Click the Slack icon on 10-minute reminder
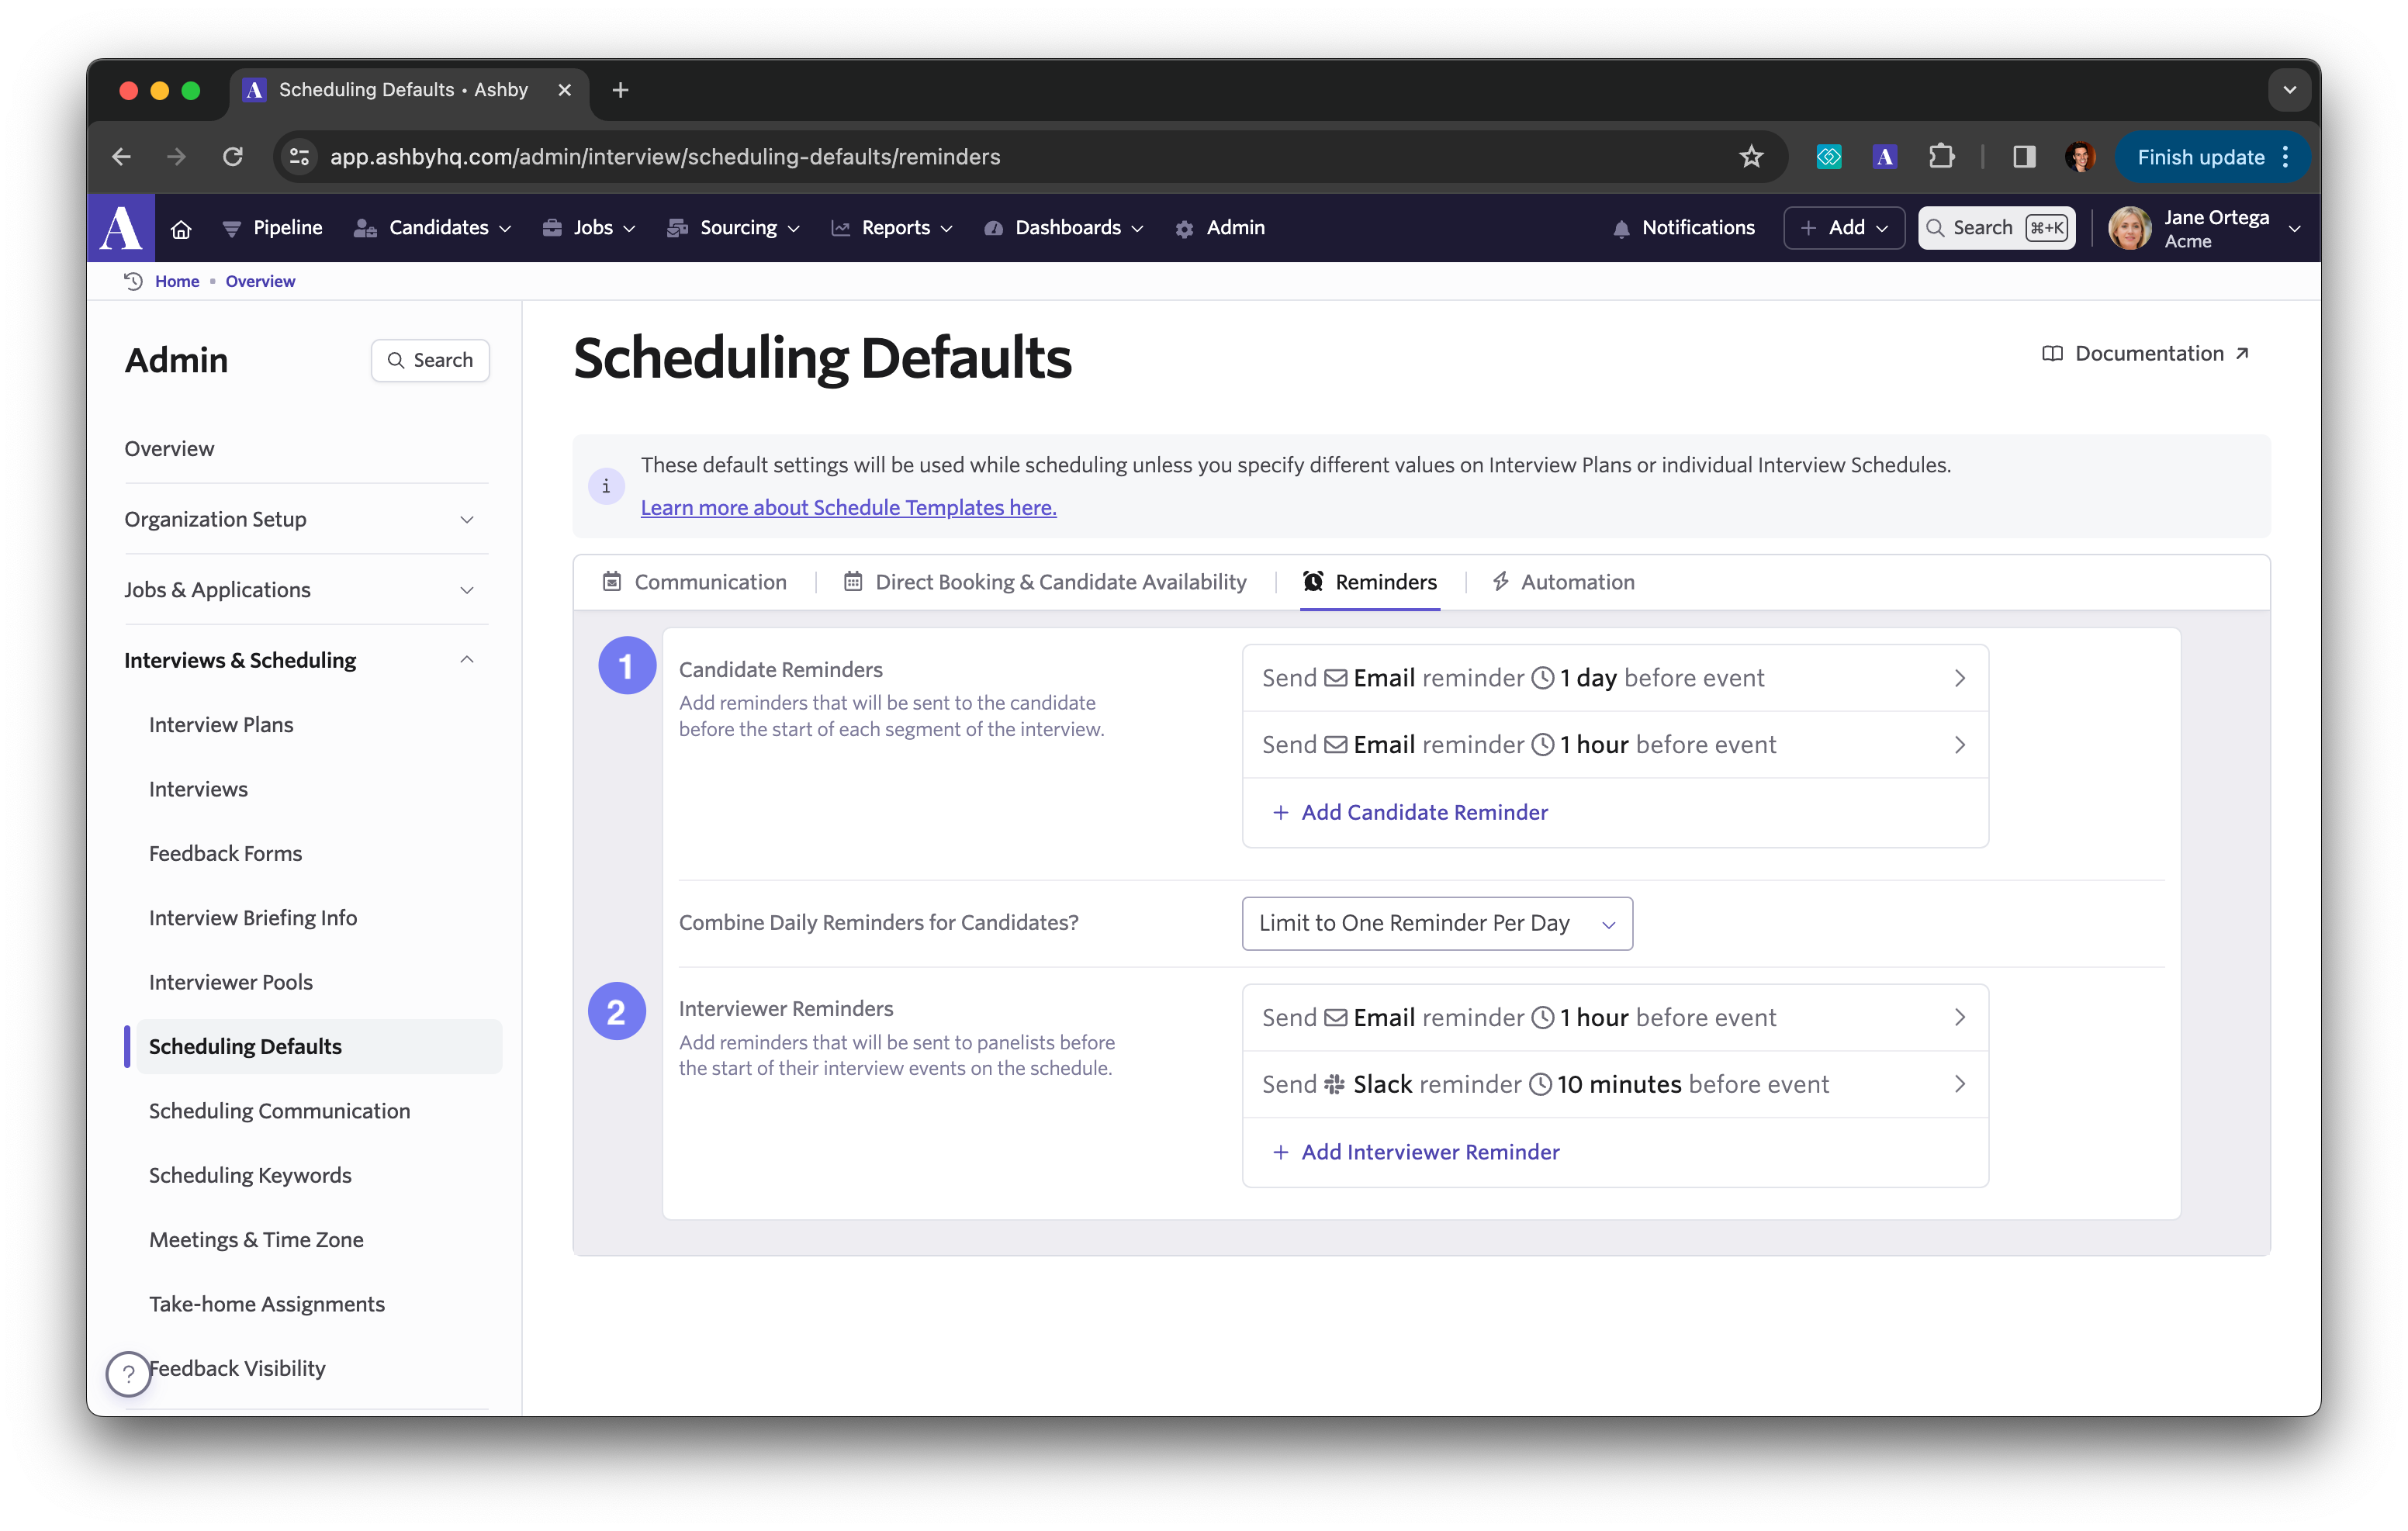Image resolution: width=2408 pixels, height=1531 pixels. click(x=1336, y=1083)
